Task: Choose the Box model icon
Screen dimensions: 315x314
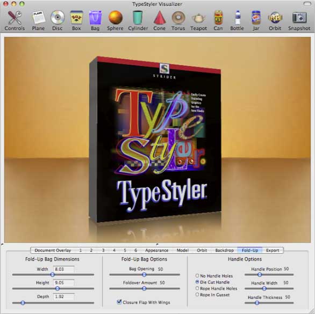Action: coord(76,20)
